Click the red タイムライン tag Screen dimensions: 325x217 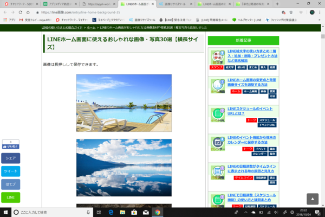(x=243, y=178)
